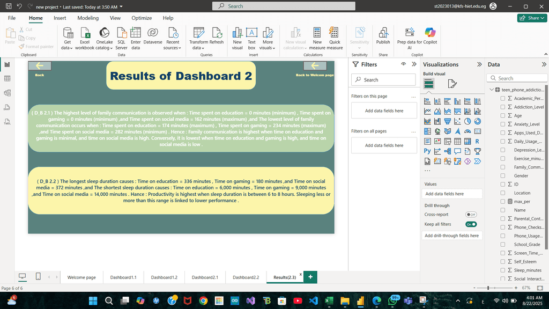Select the Python visual icon in Visualizations
Screen dimensions: 549x309
[427, 151]
